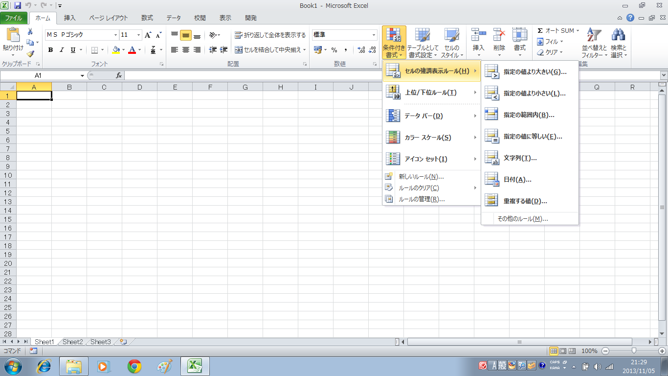Click the font color red A swatch

[x=132, y=50]
